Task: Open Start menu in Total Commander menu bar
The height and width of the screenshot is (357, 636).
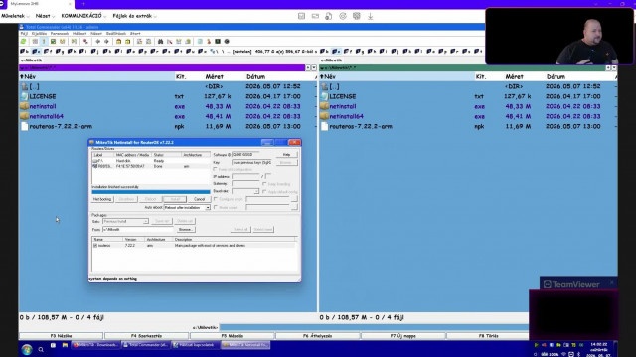Action: 135,33
